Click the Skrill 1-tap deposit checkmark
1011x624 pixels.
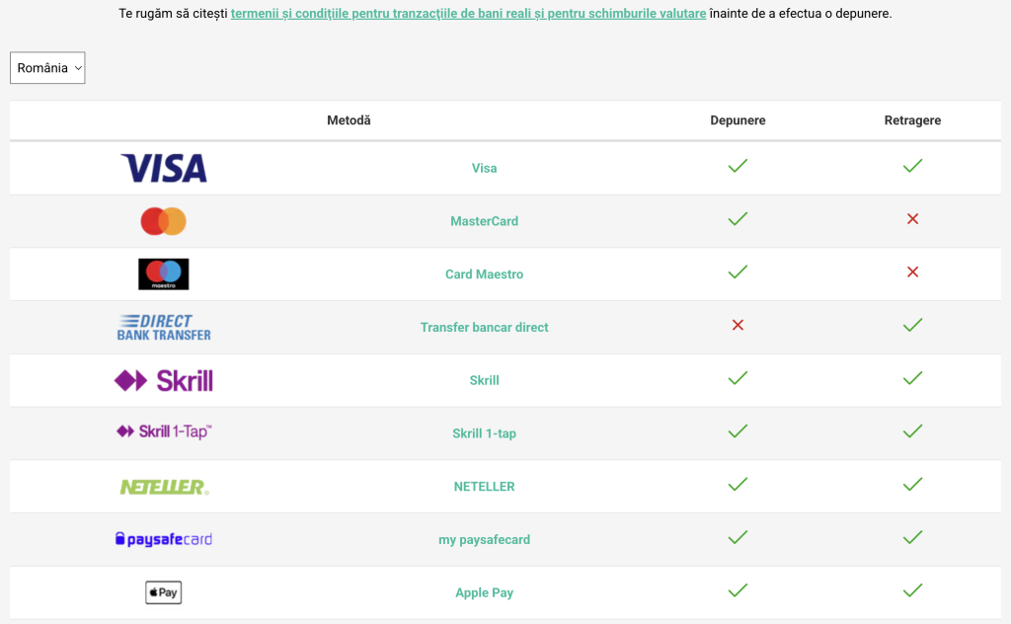[x=738, y=431]
